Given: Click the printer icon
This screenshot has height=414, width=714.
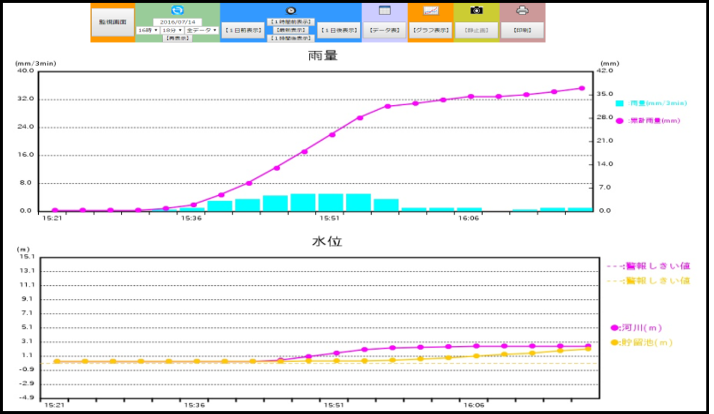Looking at the screenshot, I should pyautogui.click(x=522, y=10).
